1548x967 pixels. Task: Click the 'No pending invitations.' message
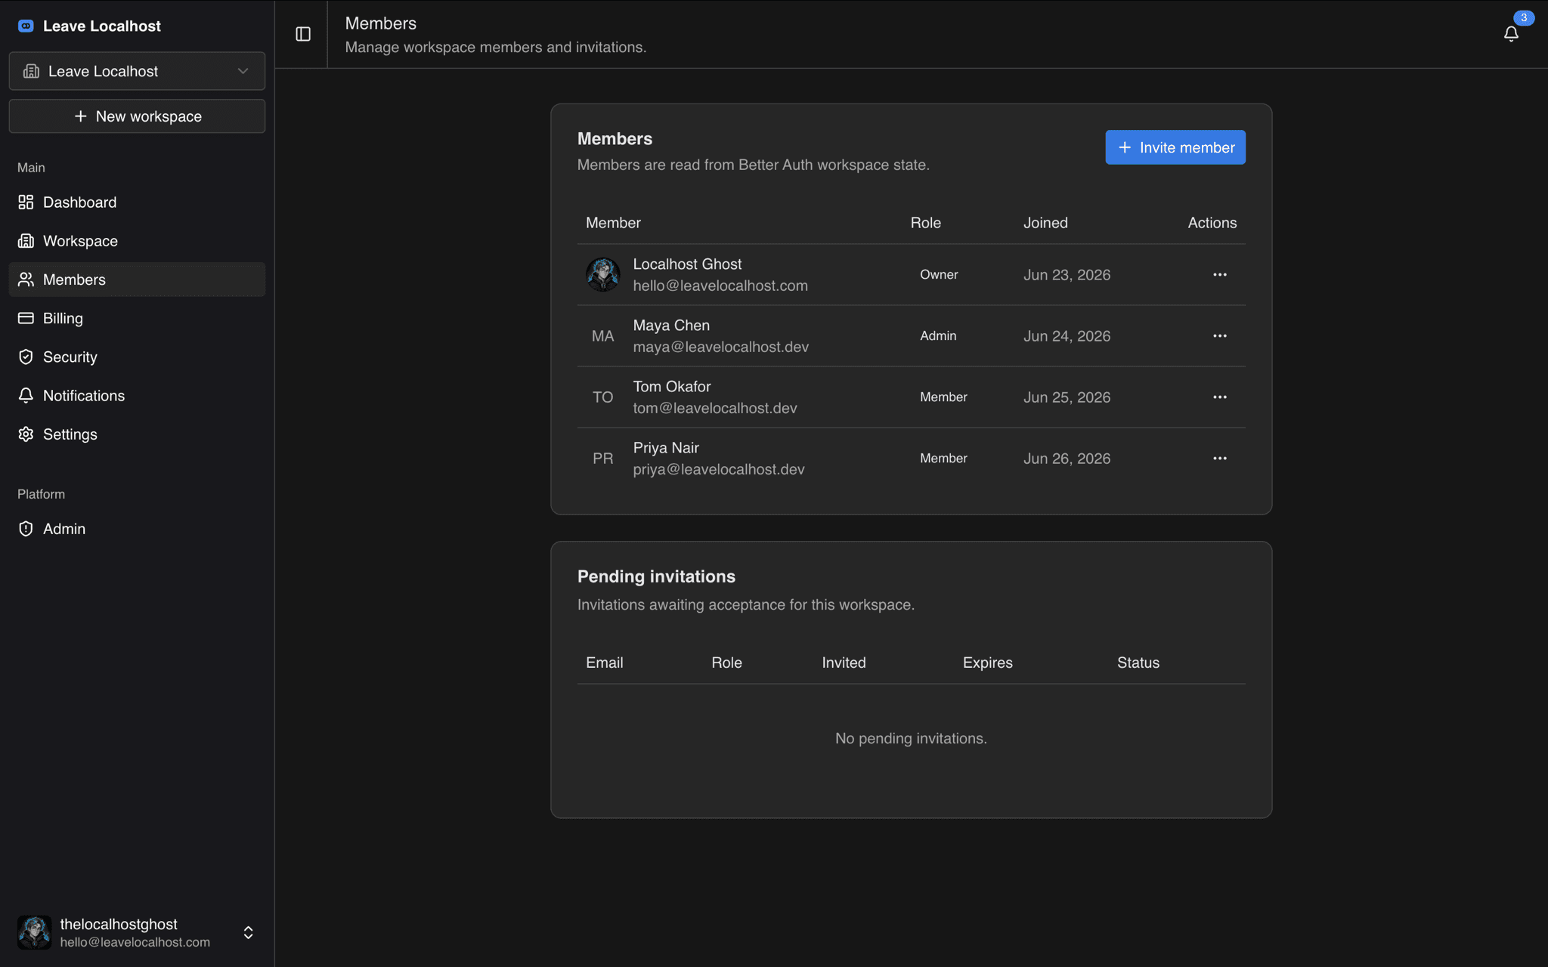click(911, 738)
